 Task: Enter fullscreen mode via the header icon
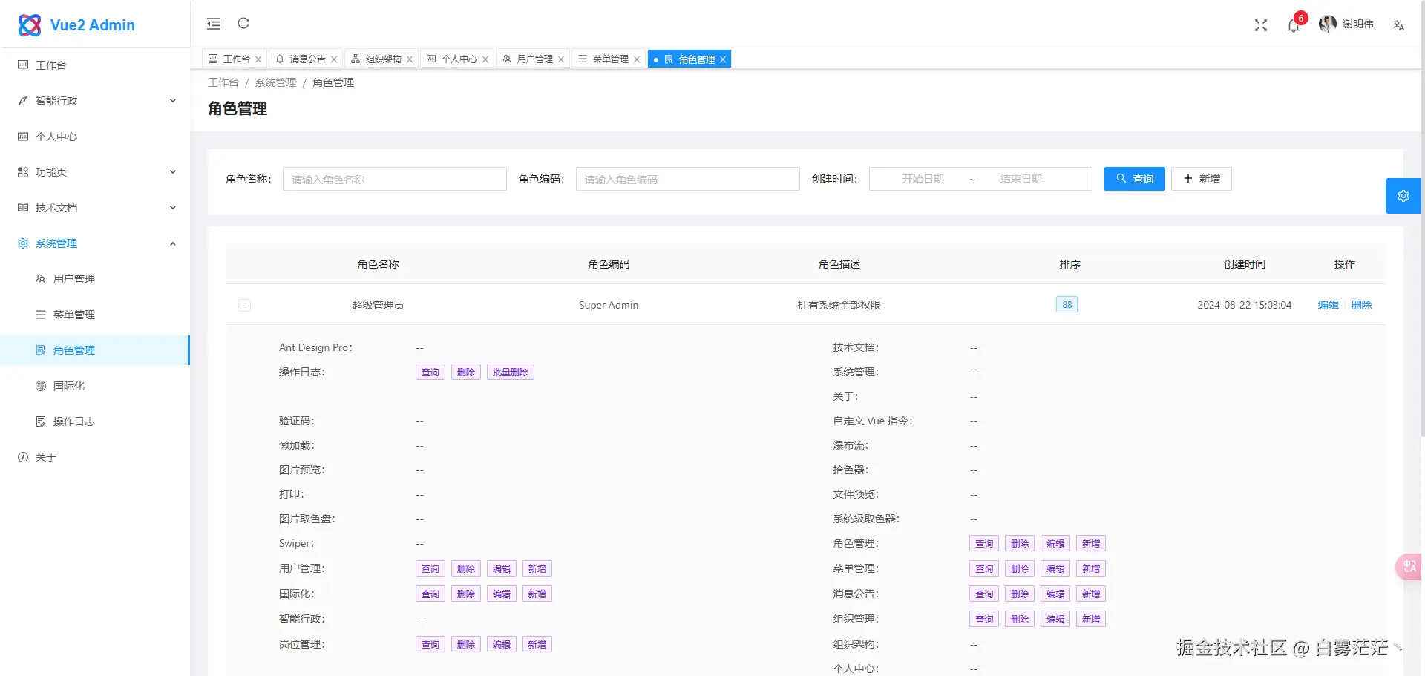coord(1261,25)
